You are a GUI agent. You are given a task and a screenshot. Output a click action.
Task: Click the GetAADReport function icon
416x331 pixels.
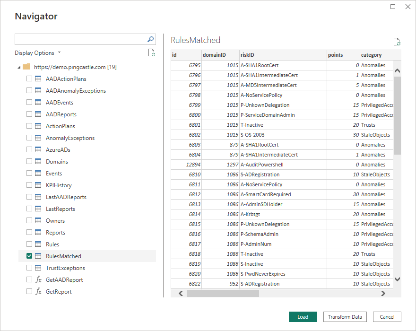[x=38, y=279]
